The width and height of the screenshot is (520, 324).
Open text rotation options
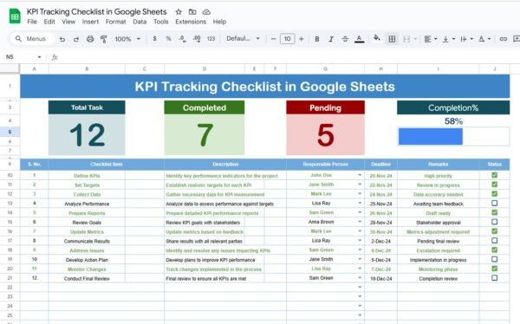tap(484, 39)
